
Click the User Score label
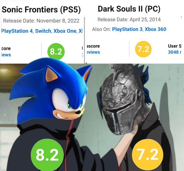pos(175,46)
